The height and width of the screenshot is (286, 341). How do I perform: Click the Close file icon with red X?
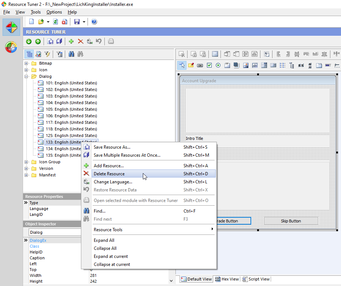64,22
